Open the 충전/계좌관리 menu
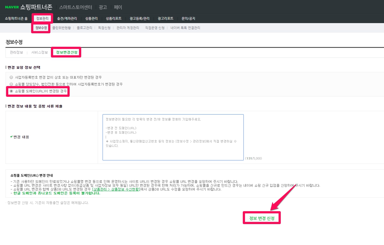The width and height of the screenshot is (384, 245). 67,18
